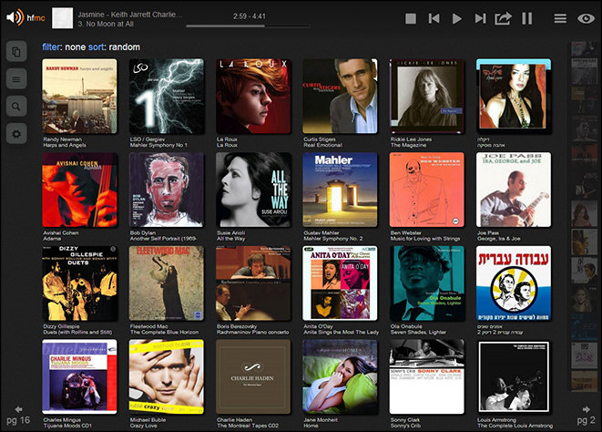The height and width of the screenshot is (432, 602).
Task: Open Susie Arioli All the Way album
Action: tap(253, 190)
